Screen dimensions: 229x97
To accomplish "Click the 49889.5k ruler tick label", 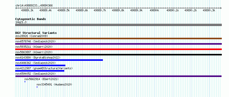I will [x=64, y=10].
